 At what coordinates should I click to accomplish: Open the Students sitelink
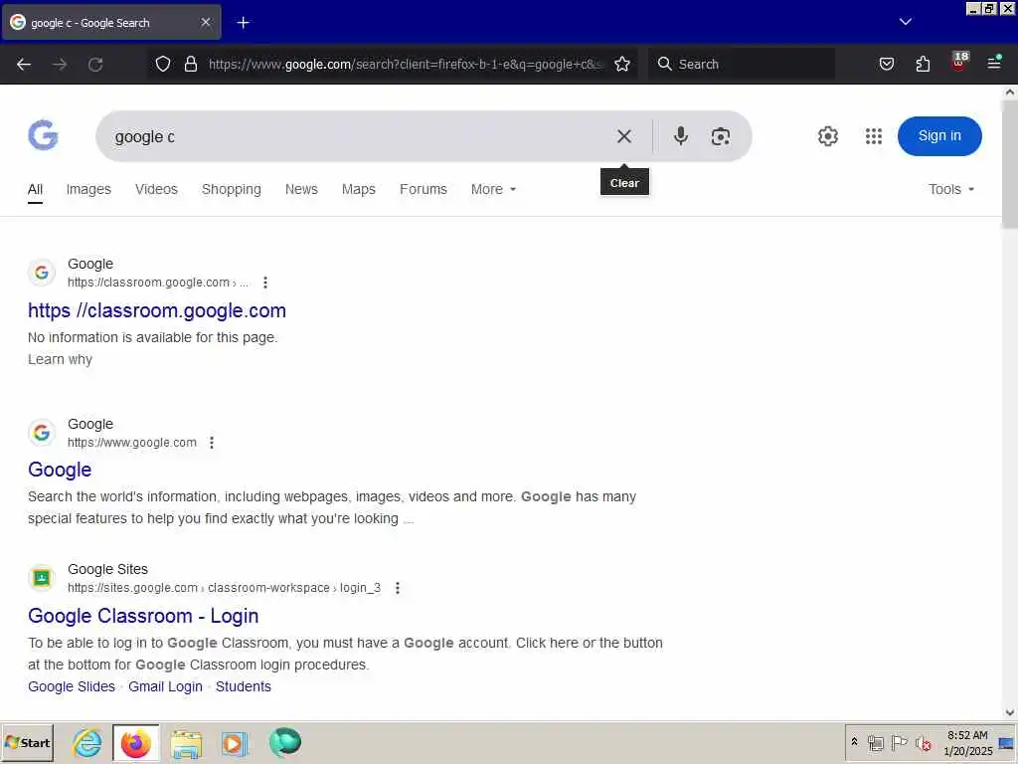coord(243,686)
